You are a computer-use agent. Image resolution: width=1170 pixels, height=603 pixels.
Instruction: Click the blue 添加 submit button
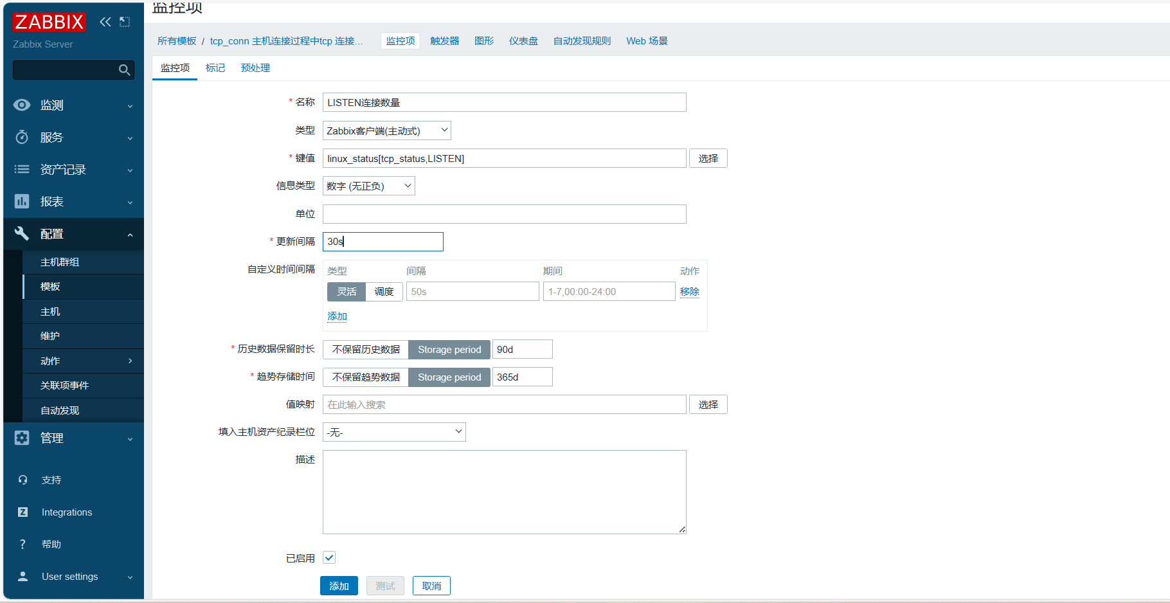click(x=339, y=586)
